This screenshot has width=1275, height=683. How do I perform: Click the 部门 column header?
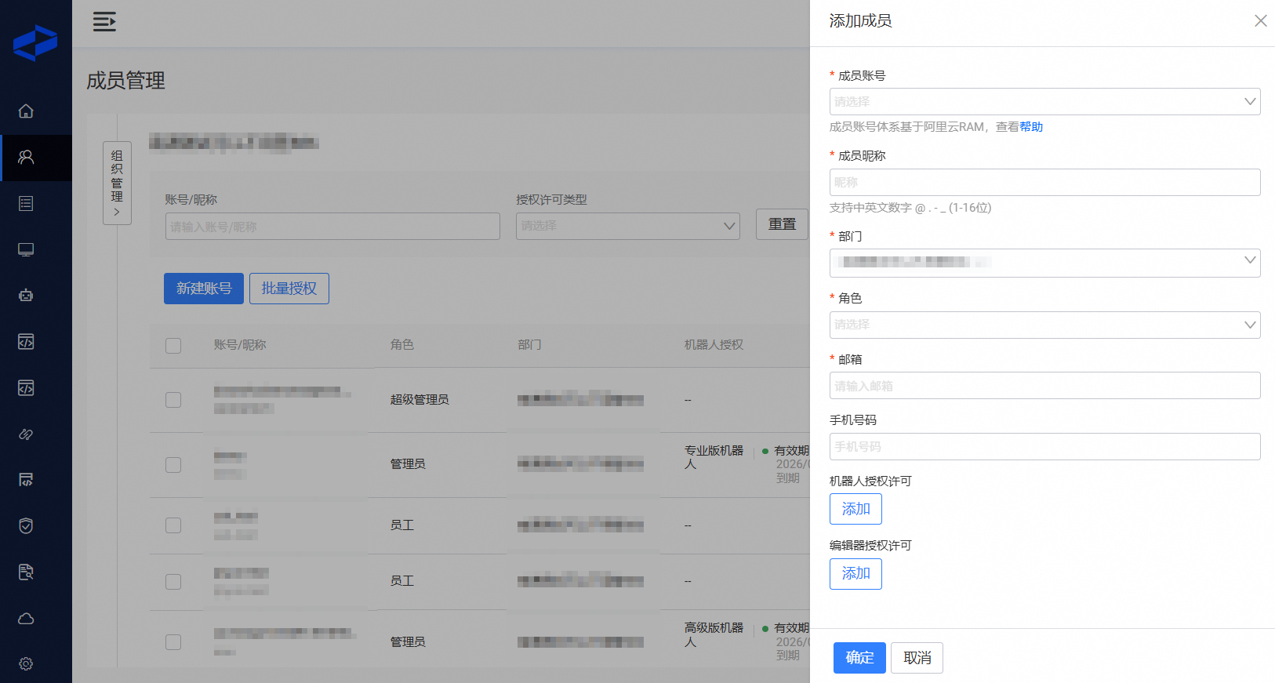pos(529,345)
